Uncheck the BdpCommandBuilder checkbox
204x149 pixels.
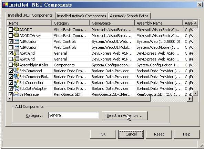11,77
